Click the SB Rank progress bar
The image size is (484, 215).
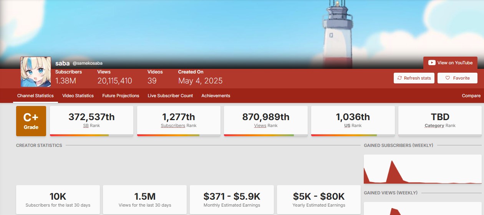point(91,135)
